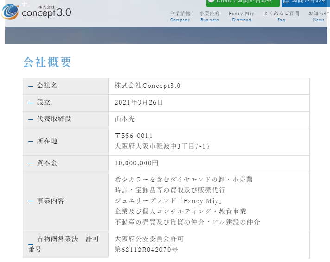330x262 pixels.
Task: Select the 代表取締役 row label
Action: click(x=54, y=119)
